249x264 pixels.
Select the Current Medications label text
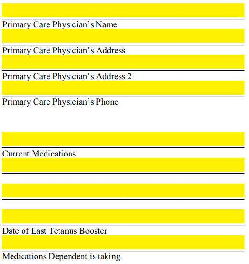[x=39, y=154]
